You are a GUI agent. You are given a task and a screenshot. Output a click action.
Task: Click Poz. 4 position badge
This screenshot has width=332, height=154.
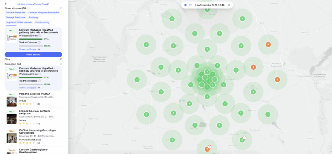click(11, 131)
